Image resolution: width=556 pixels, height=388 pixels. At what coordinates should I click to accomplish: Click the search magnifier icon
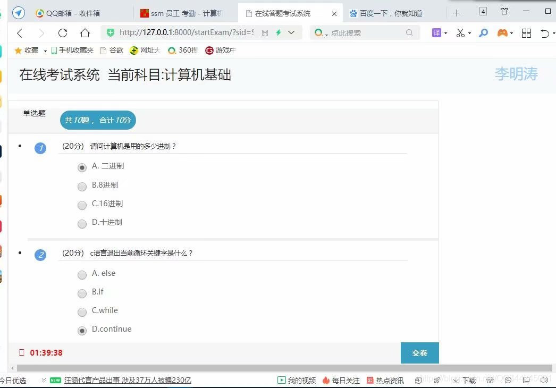409,32
